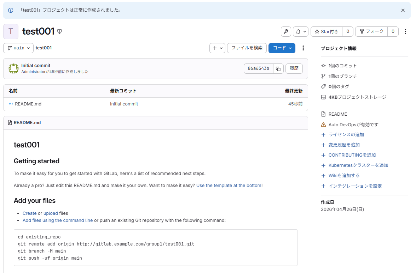The height and width of the screenshot is (273, 416).
Task: Copy commit SHA with the clipboard icon
Action: [278, 68]
